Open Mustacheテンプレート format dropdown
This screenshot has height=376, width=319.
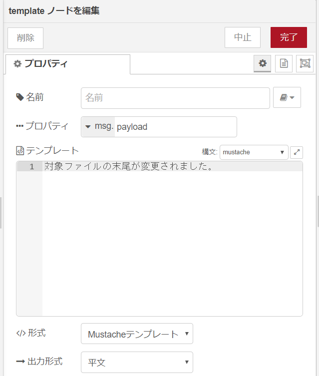click(x=137, y=334)
